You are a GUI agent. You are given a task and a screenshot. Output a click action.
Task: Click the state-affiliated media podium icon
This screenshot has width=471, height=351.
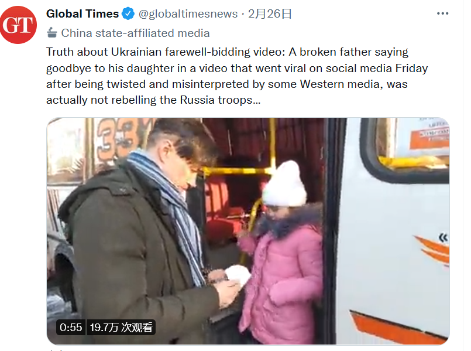[x=52, y=33]
